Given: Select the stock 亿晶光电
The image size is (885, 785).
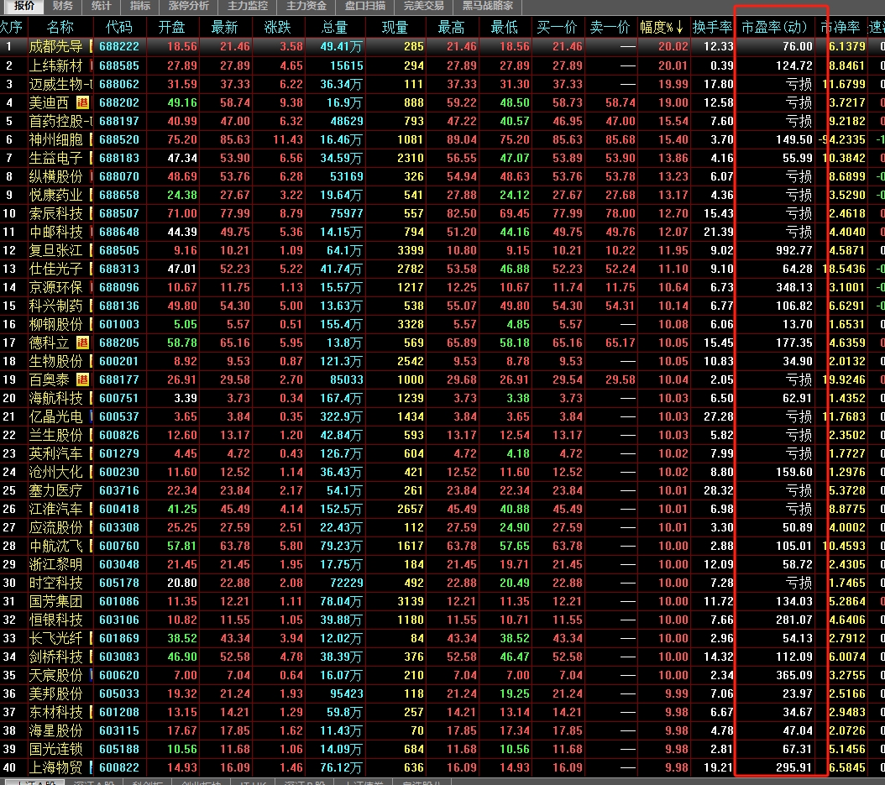Looking at the screenshot, I should tap(56, 416).
